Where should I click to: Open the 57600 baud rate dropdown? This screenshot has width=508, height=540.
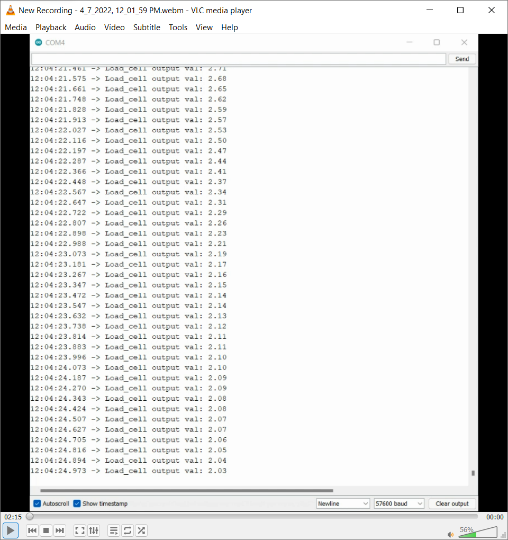pos(398,503)
